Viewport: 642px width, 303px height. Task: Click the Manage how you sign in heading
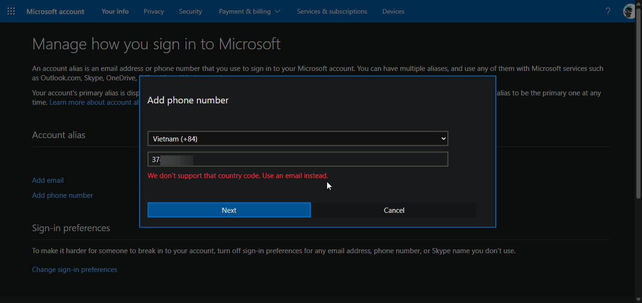tap(157, 44)
